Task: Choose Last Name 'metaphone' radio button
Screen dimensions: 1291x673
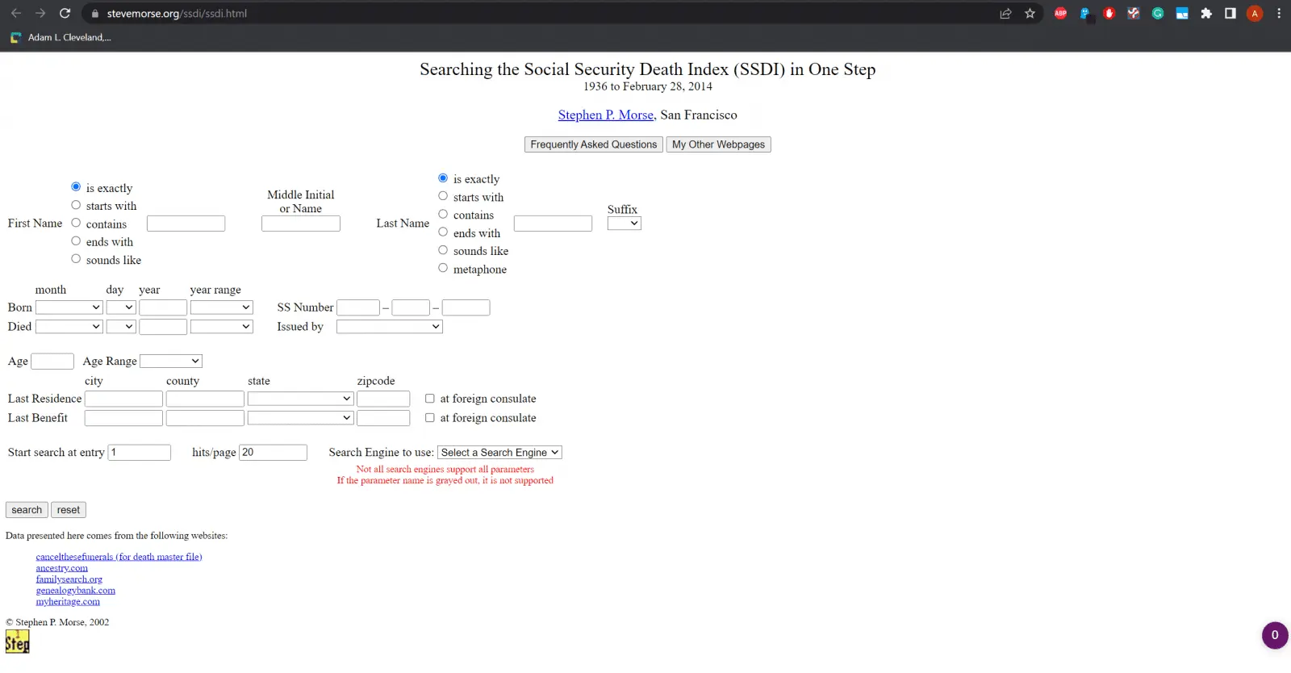Action: pos(443,268)
